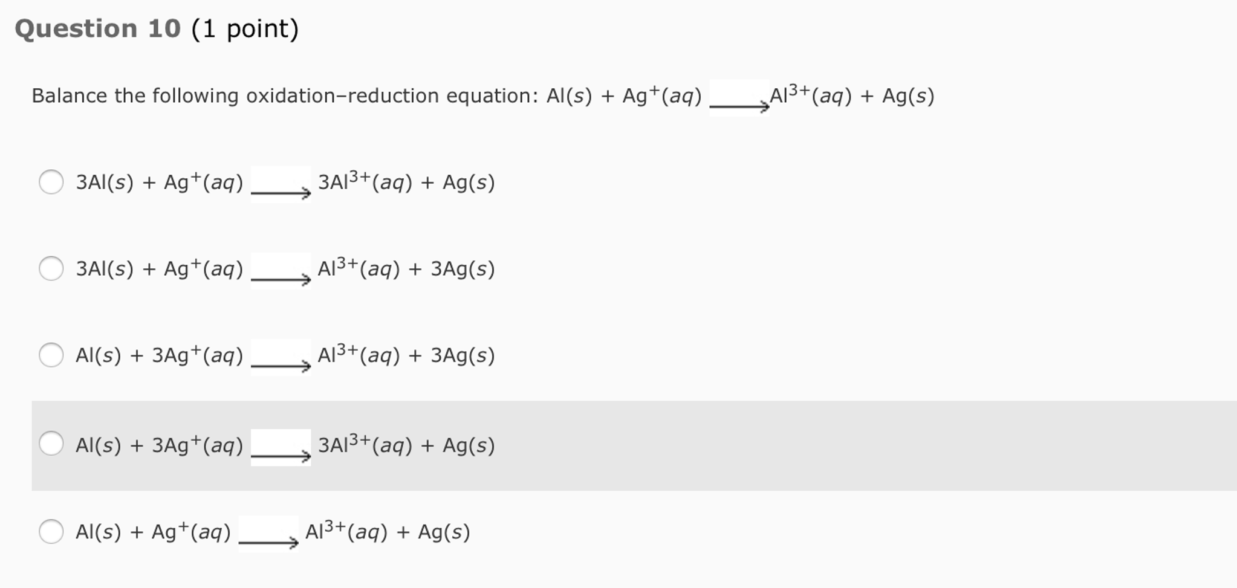The width and height of the screenshot is (1237, 588).
Task: Click the Question 10 heading
Action: pos(97,28)
